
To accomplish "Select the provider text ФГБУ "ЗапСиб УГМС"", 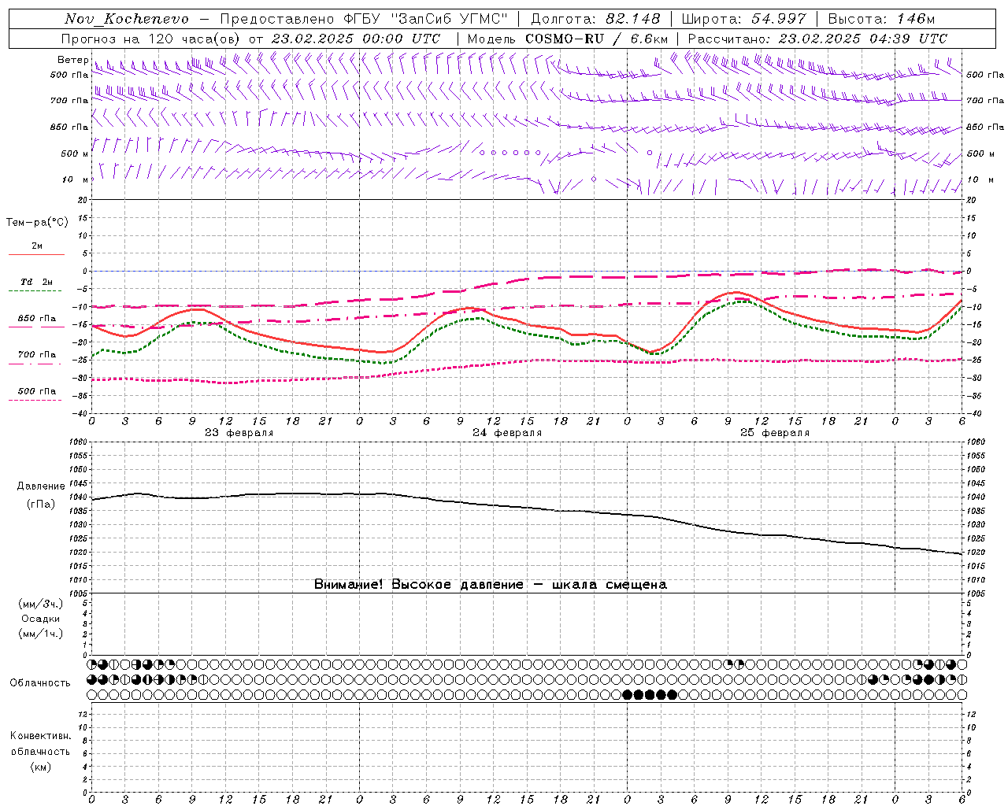I will pos(426,19).
